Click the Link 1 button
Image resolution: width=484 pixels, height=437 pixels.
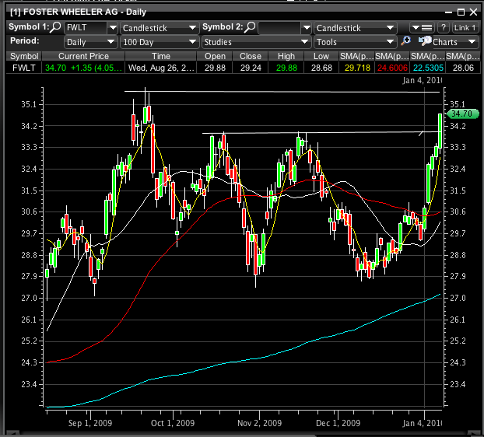coord(464,27)
